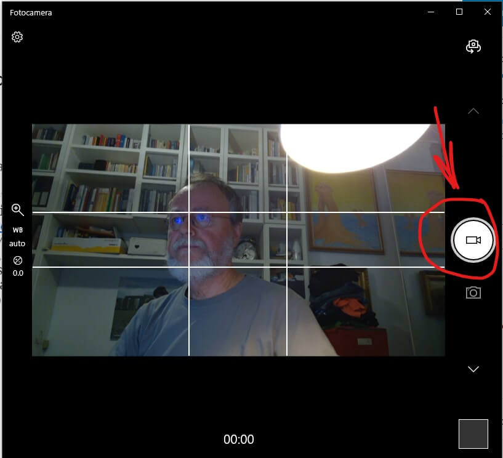Focus on the red box in preview
Image resolution: width=503 pixels, height=458 pixels.
[x=356, y=342]
